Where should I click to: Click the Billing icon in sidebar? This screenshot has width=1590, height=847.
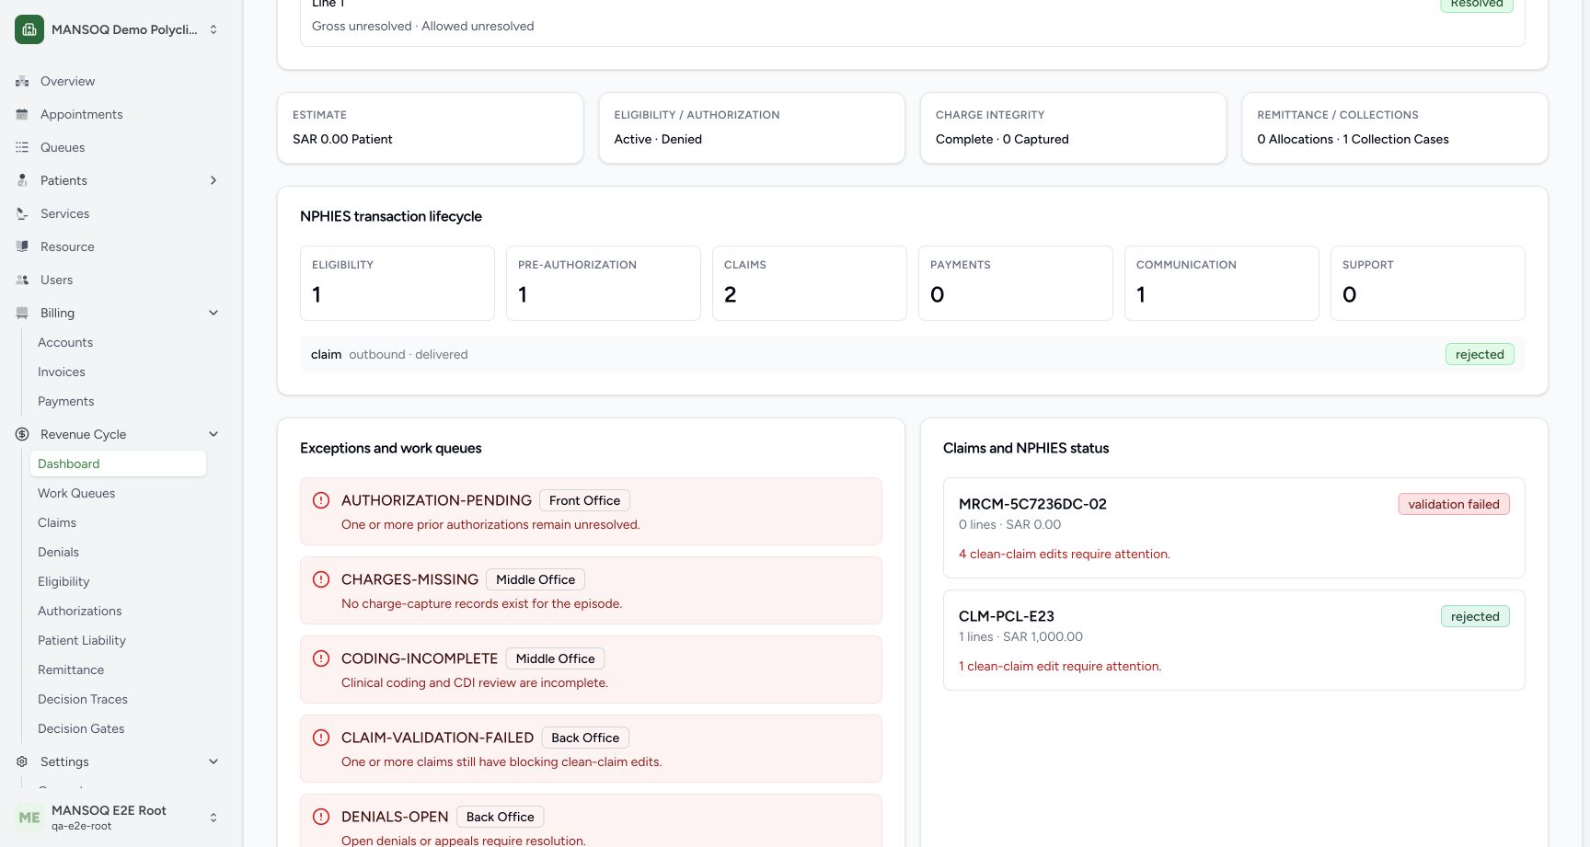pyautogui.click(x=22, y=313)
